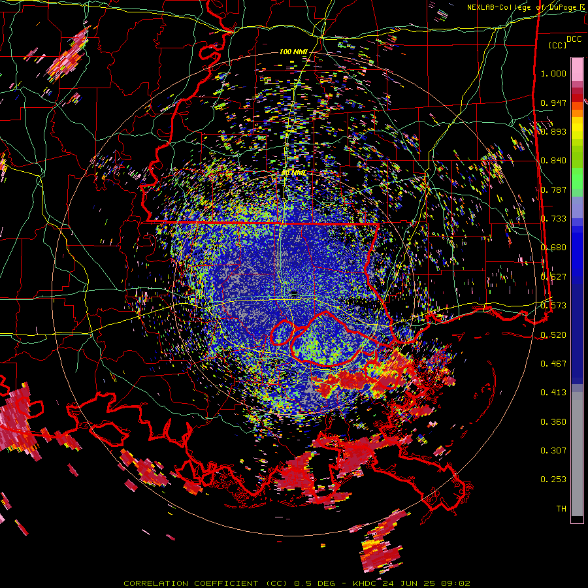Pick the pink segment of the color bar
The width and height of the screenshot is (588, 588).
point(577,70)
